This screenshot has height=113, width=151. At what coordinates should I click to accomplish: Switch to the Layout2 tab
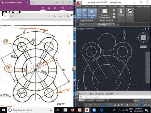coord(100,100)
